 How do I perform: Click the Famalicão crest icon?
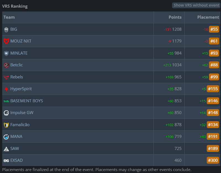[x=6, y=125]
